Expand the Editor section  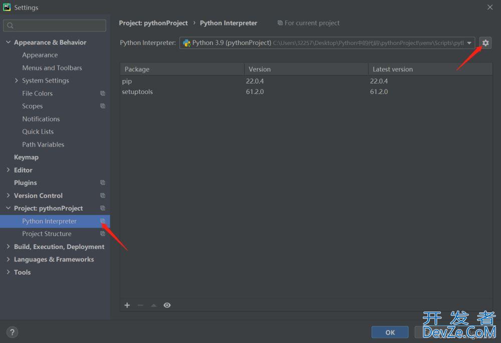tap(9, 169)
